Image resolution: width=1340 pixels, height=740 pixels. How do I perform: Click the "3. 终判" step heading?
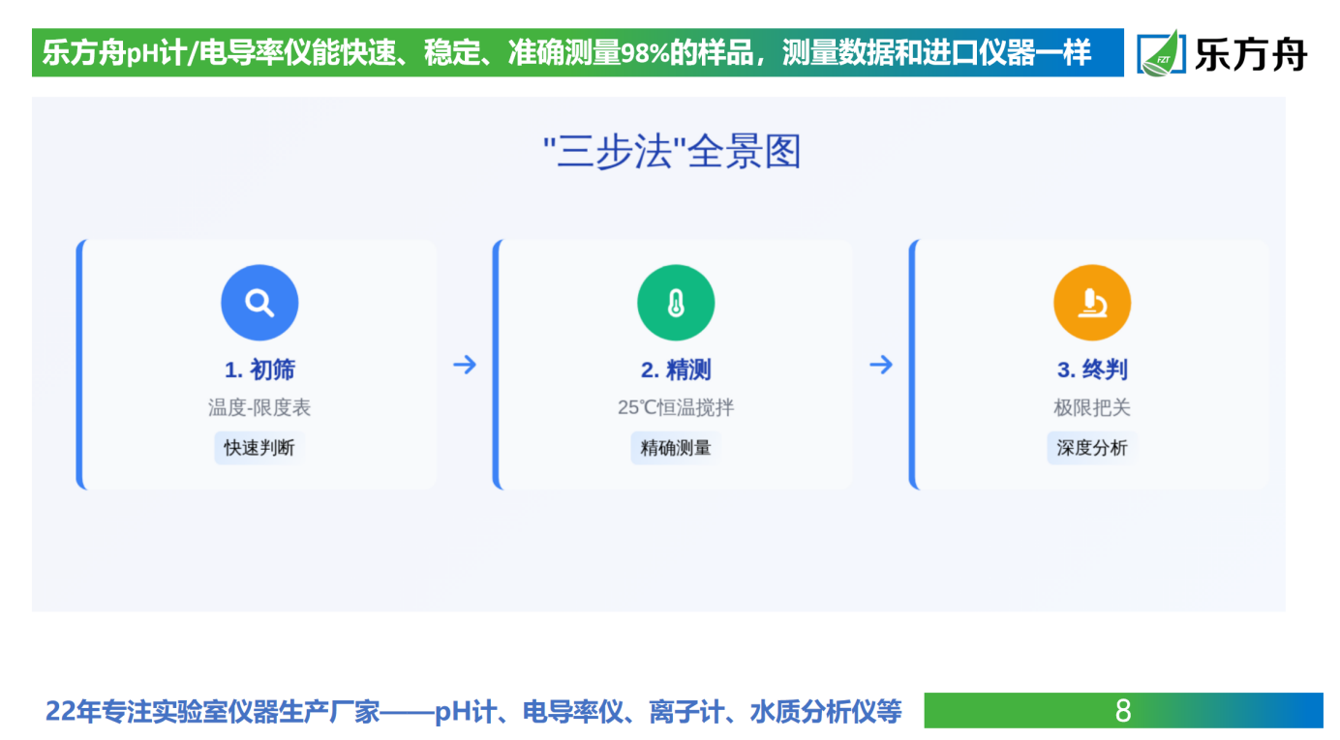coord(1092,370)
